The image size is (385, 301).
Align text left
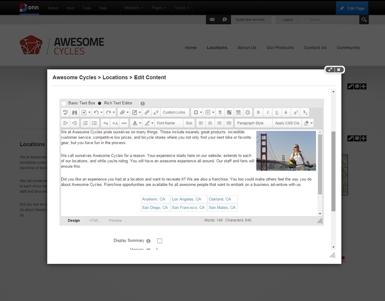click(201, 123)
